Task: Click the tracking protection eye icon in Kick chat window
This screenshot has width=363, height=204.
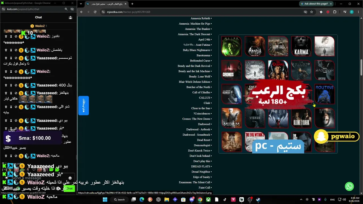Action: [72, 9]
